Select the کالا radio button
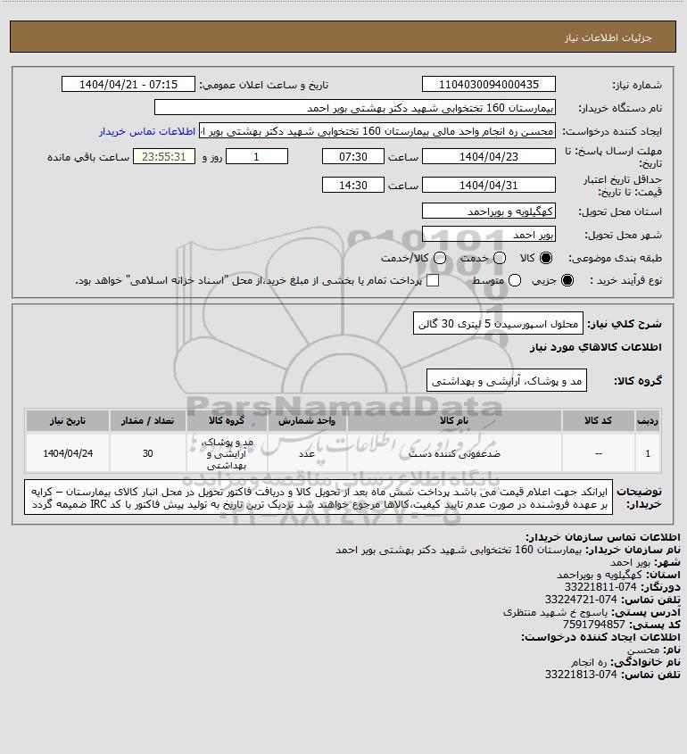This screenshot has width=687, height=754. 546,258
